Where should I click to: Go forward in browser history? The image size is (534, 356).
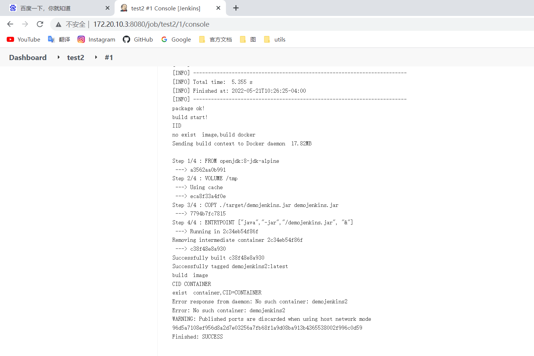pos(25,24)
